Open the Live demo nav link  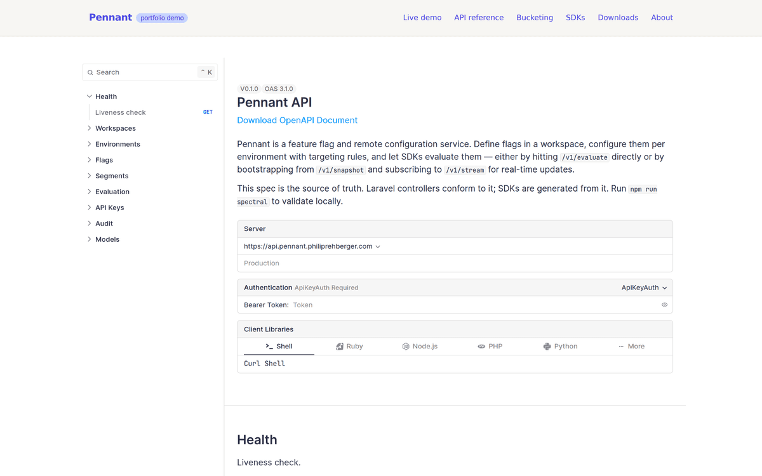pos(422,18)
